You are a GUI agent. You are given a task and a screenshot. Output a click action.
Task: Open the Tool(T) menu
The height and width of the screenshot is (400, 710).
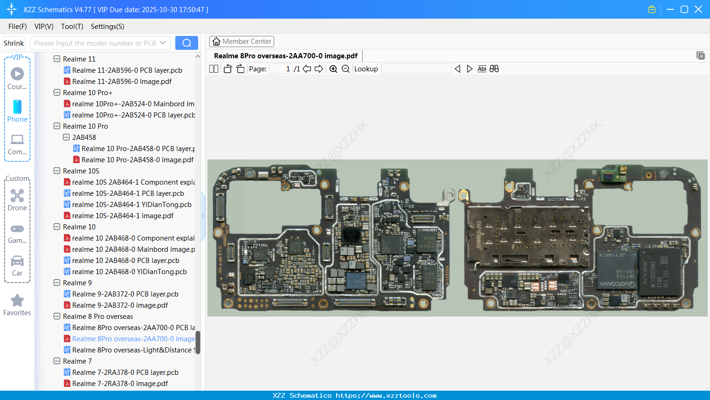pyautogui.click(x=72, y=27)
